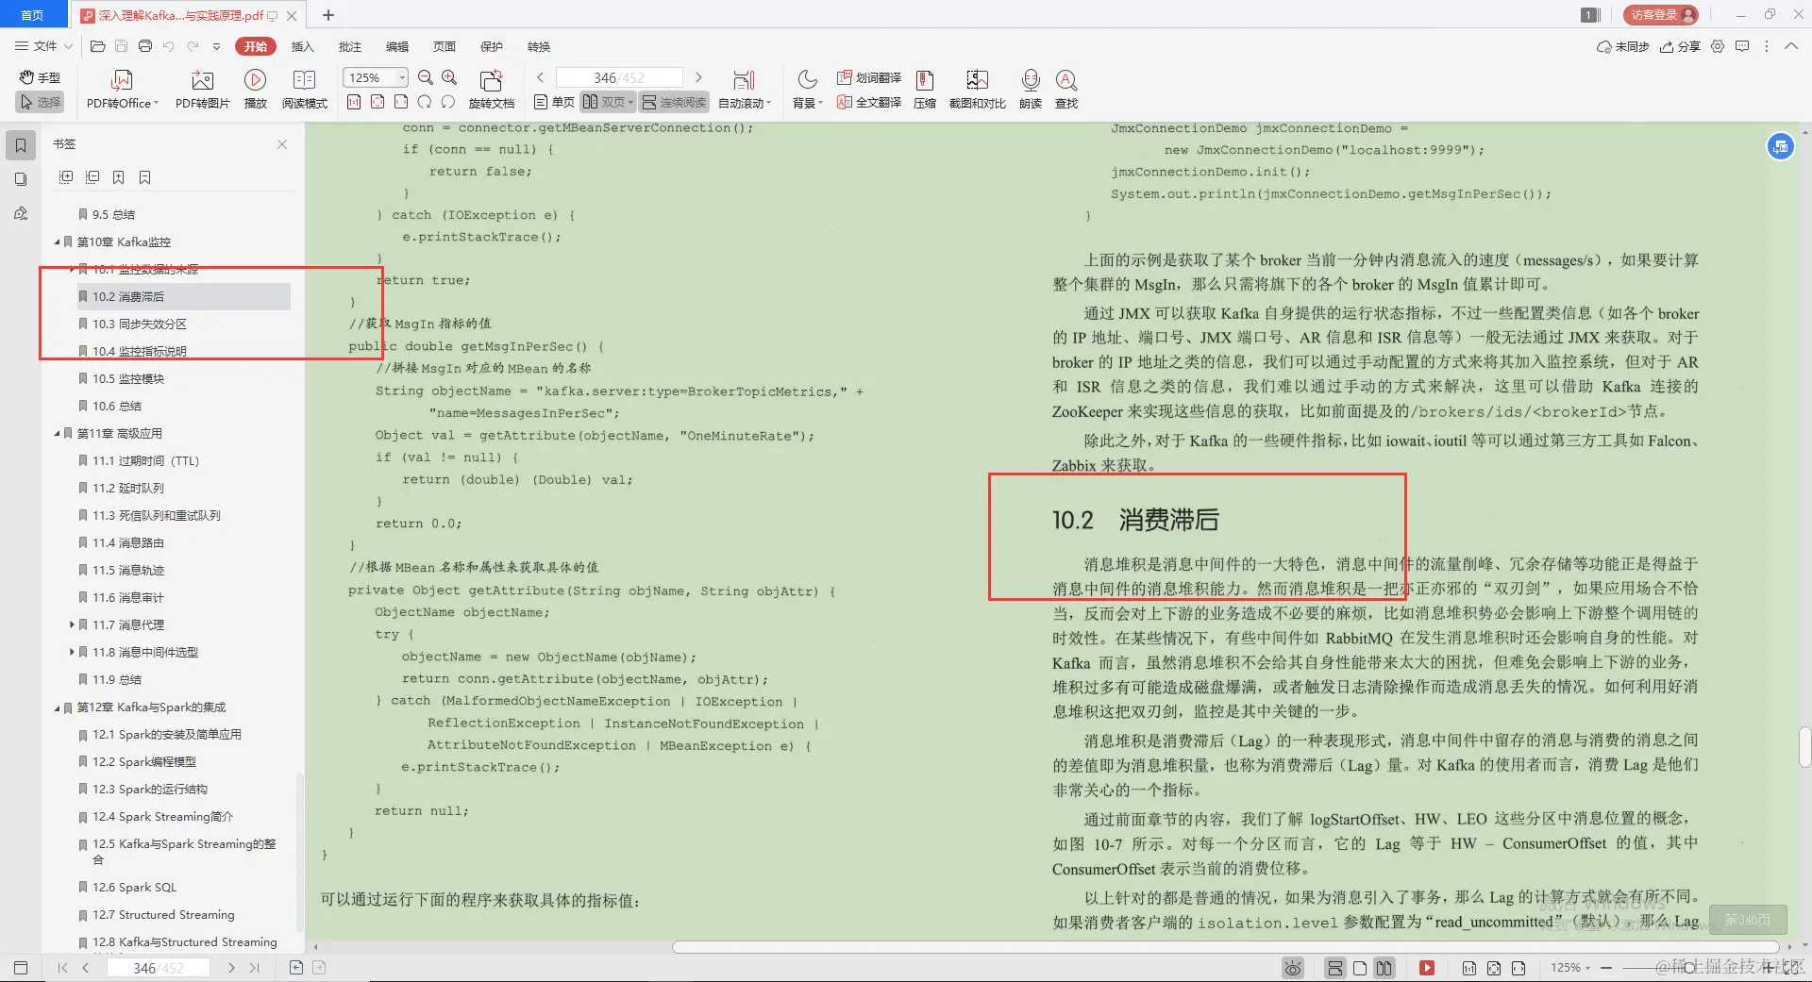Toggle 连续阅读 continuous reading mode
The width and height of the screenshot is (1812, 982).
(x=673, y=102)
